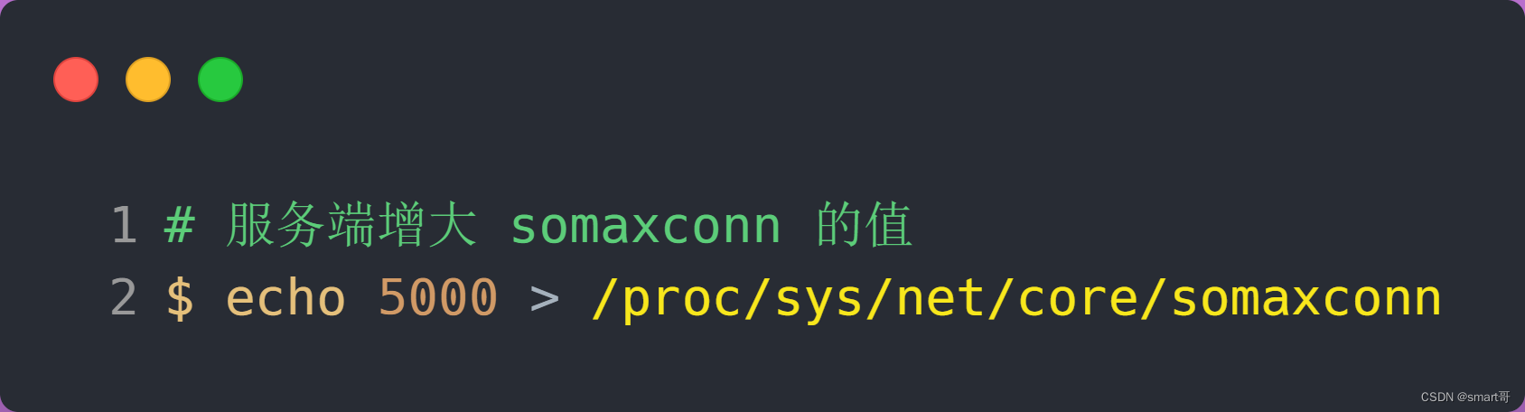Image resolution: width=1525 pixels, height=412 pixels.
Task: Click the yellow minimize dot
Action: [x=148, y=80]
